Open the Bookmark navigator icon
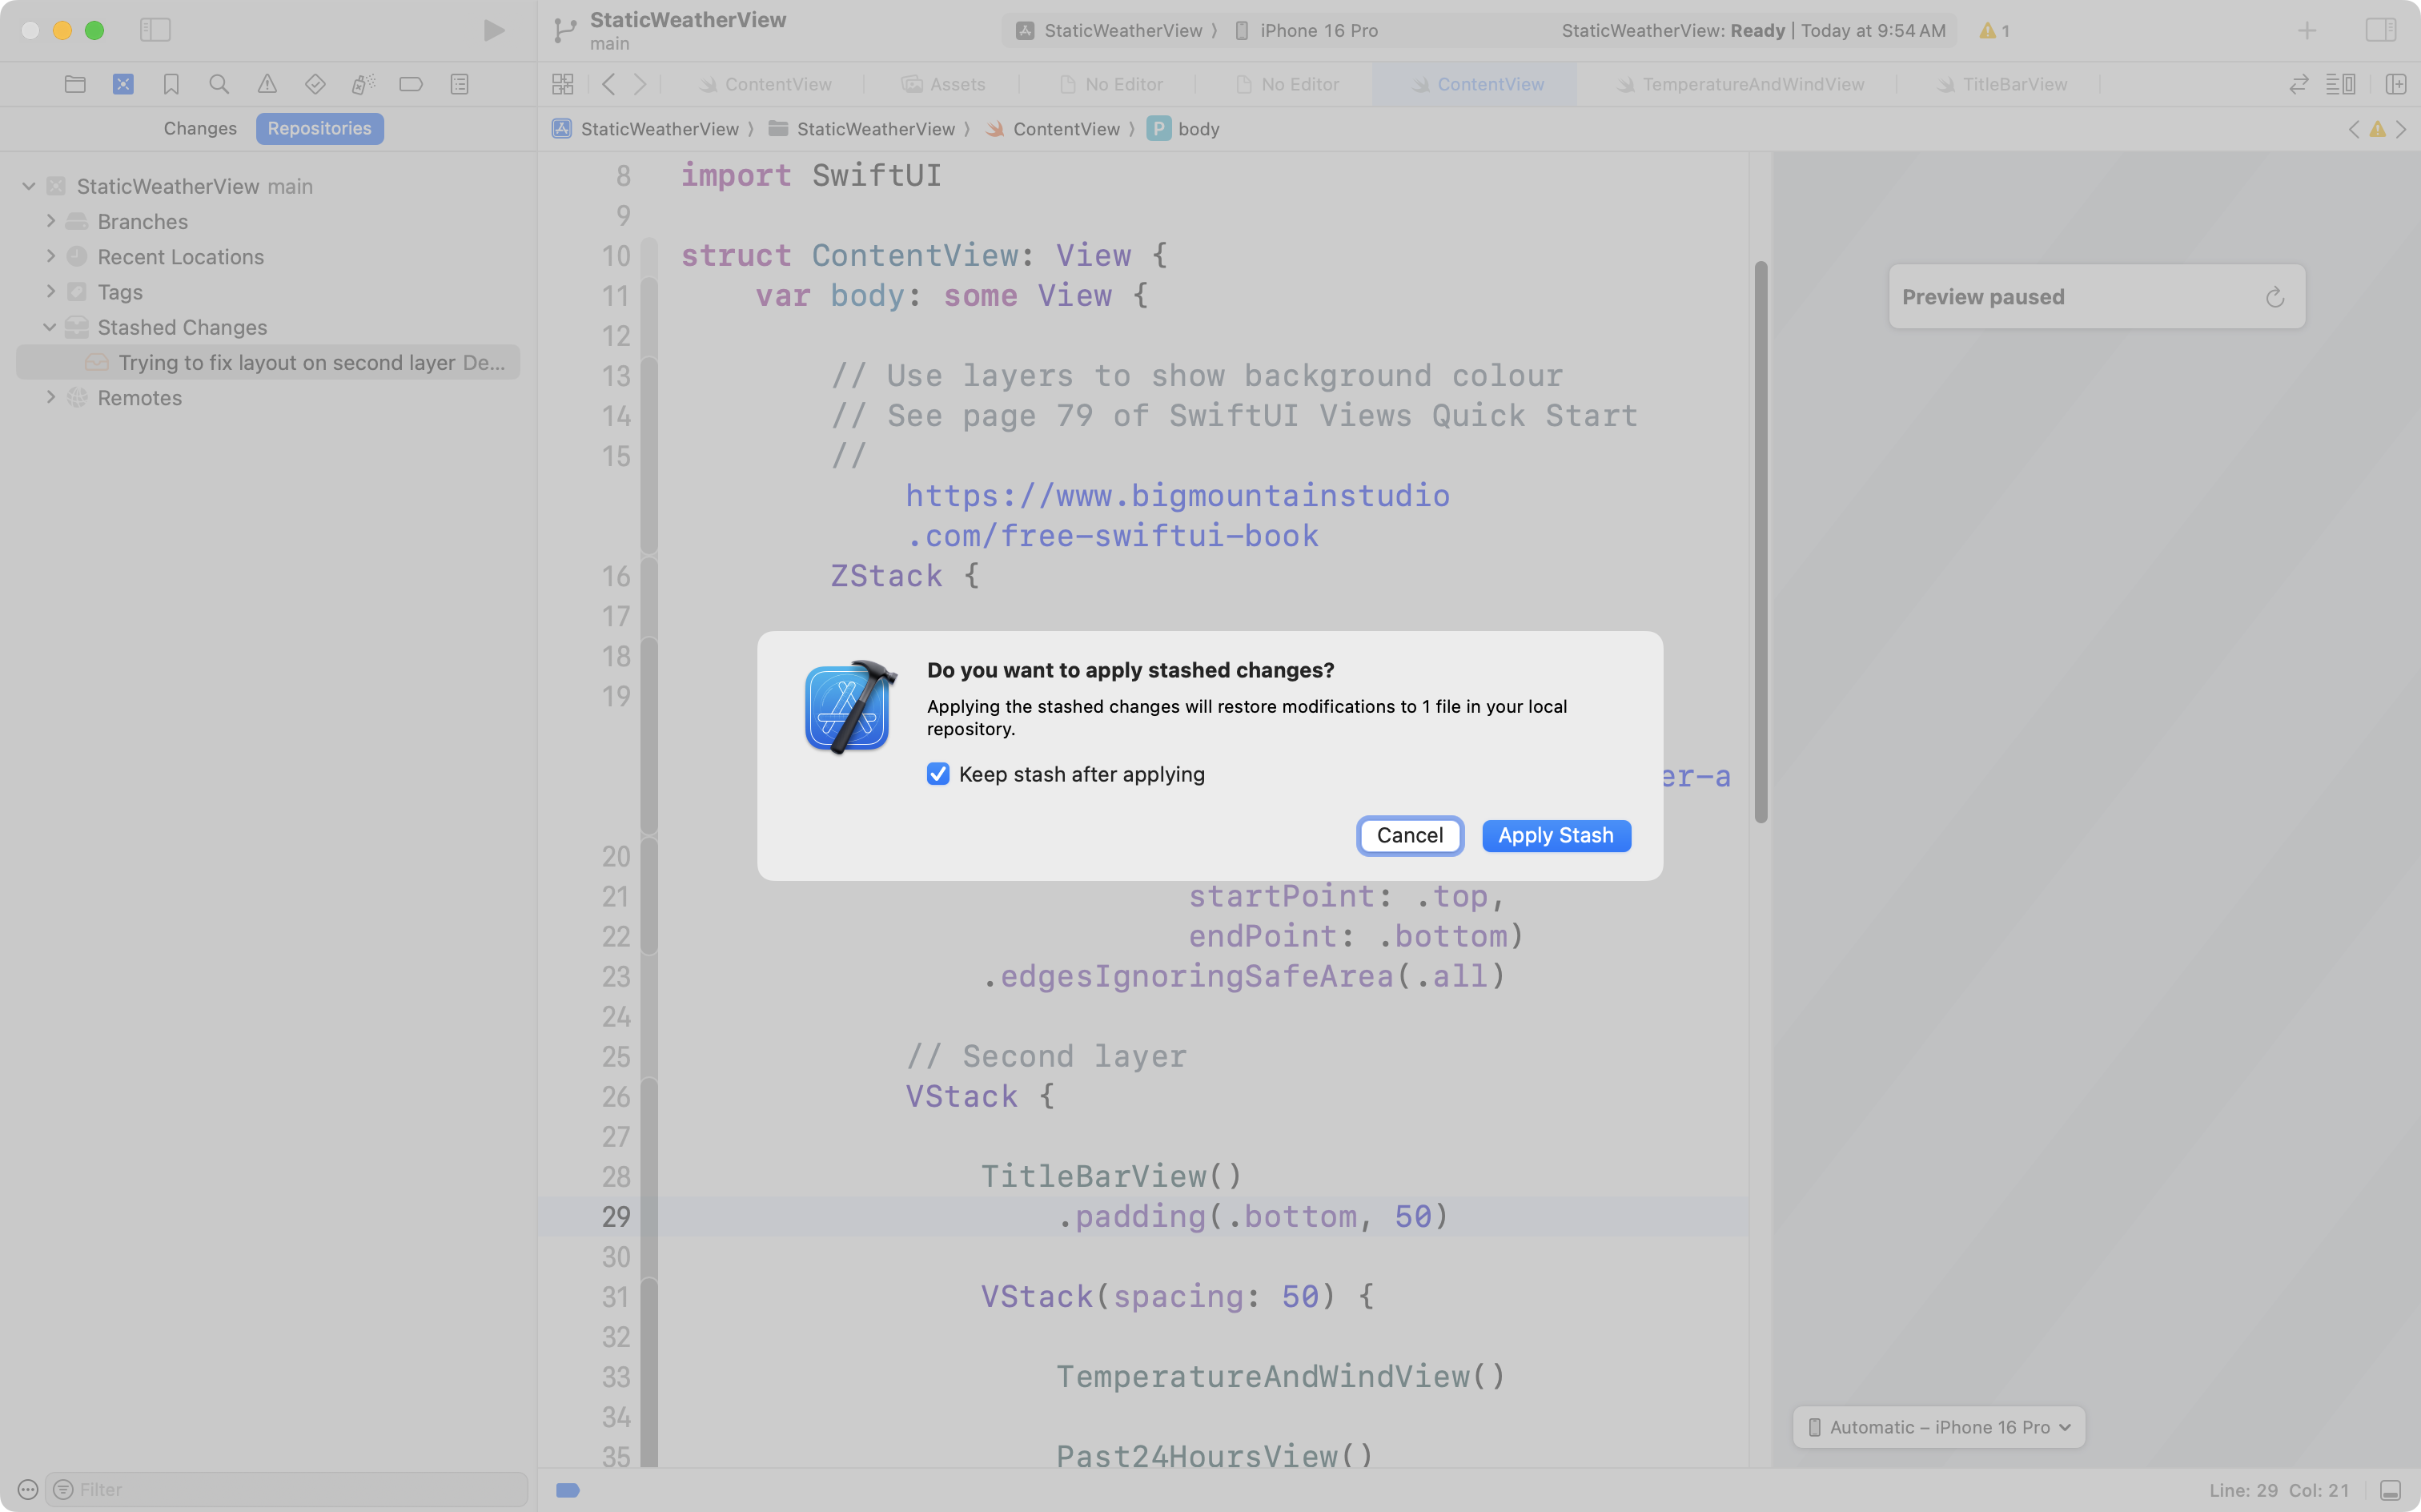 [171, 84]
